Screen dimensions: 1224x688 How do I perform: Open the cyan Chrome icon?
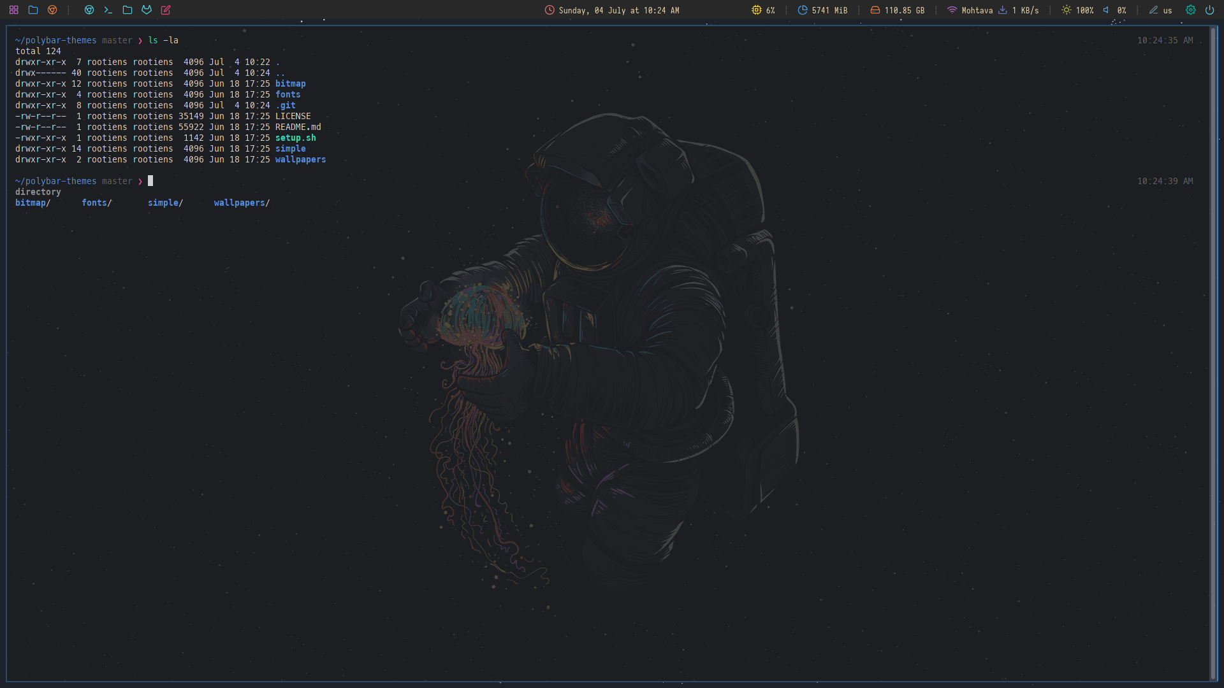coord(89,10)
